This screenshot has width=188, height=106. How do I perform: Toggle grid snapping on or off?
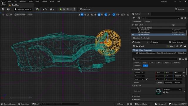(99, 15)
